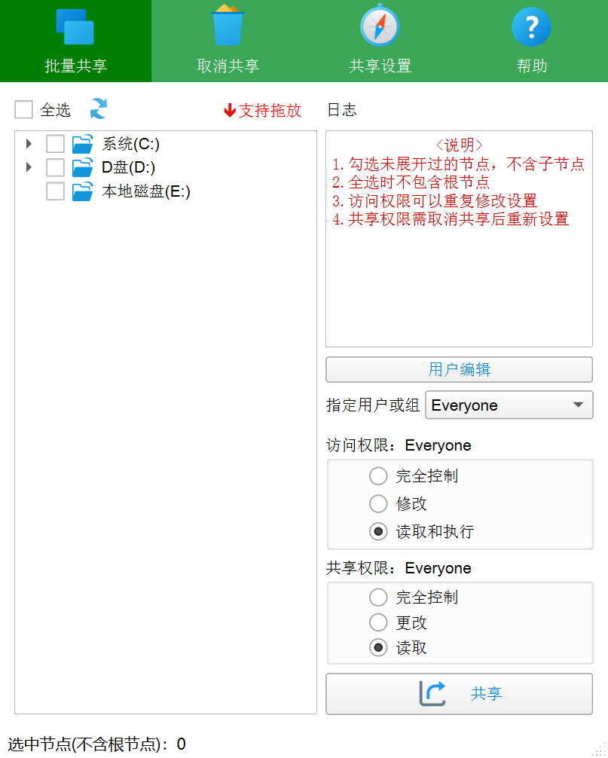Image resolution: width=608 pixels, height=758 pixels.
Task: Click the 共享 button label
Action: 486,694
